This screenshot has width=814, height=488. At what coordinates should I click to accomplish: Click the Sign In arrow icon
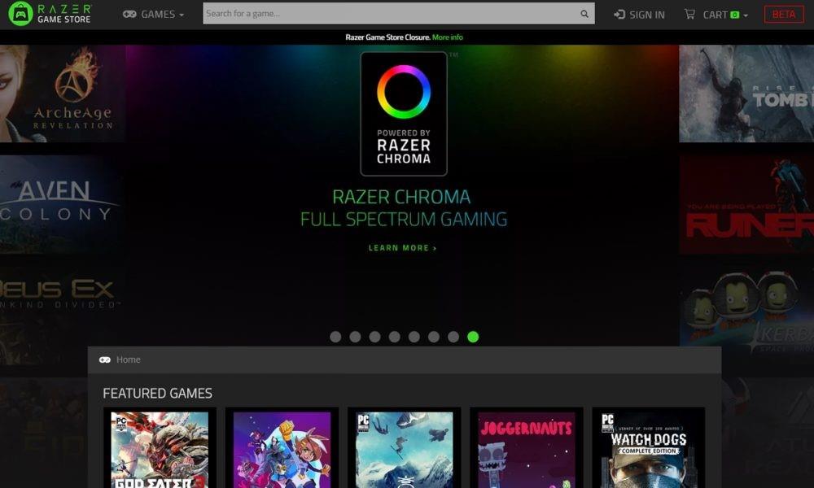point(619,15)
